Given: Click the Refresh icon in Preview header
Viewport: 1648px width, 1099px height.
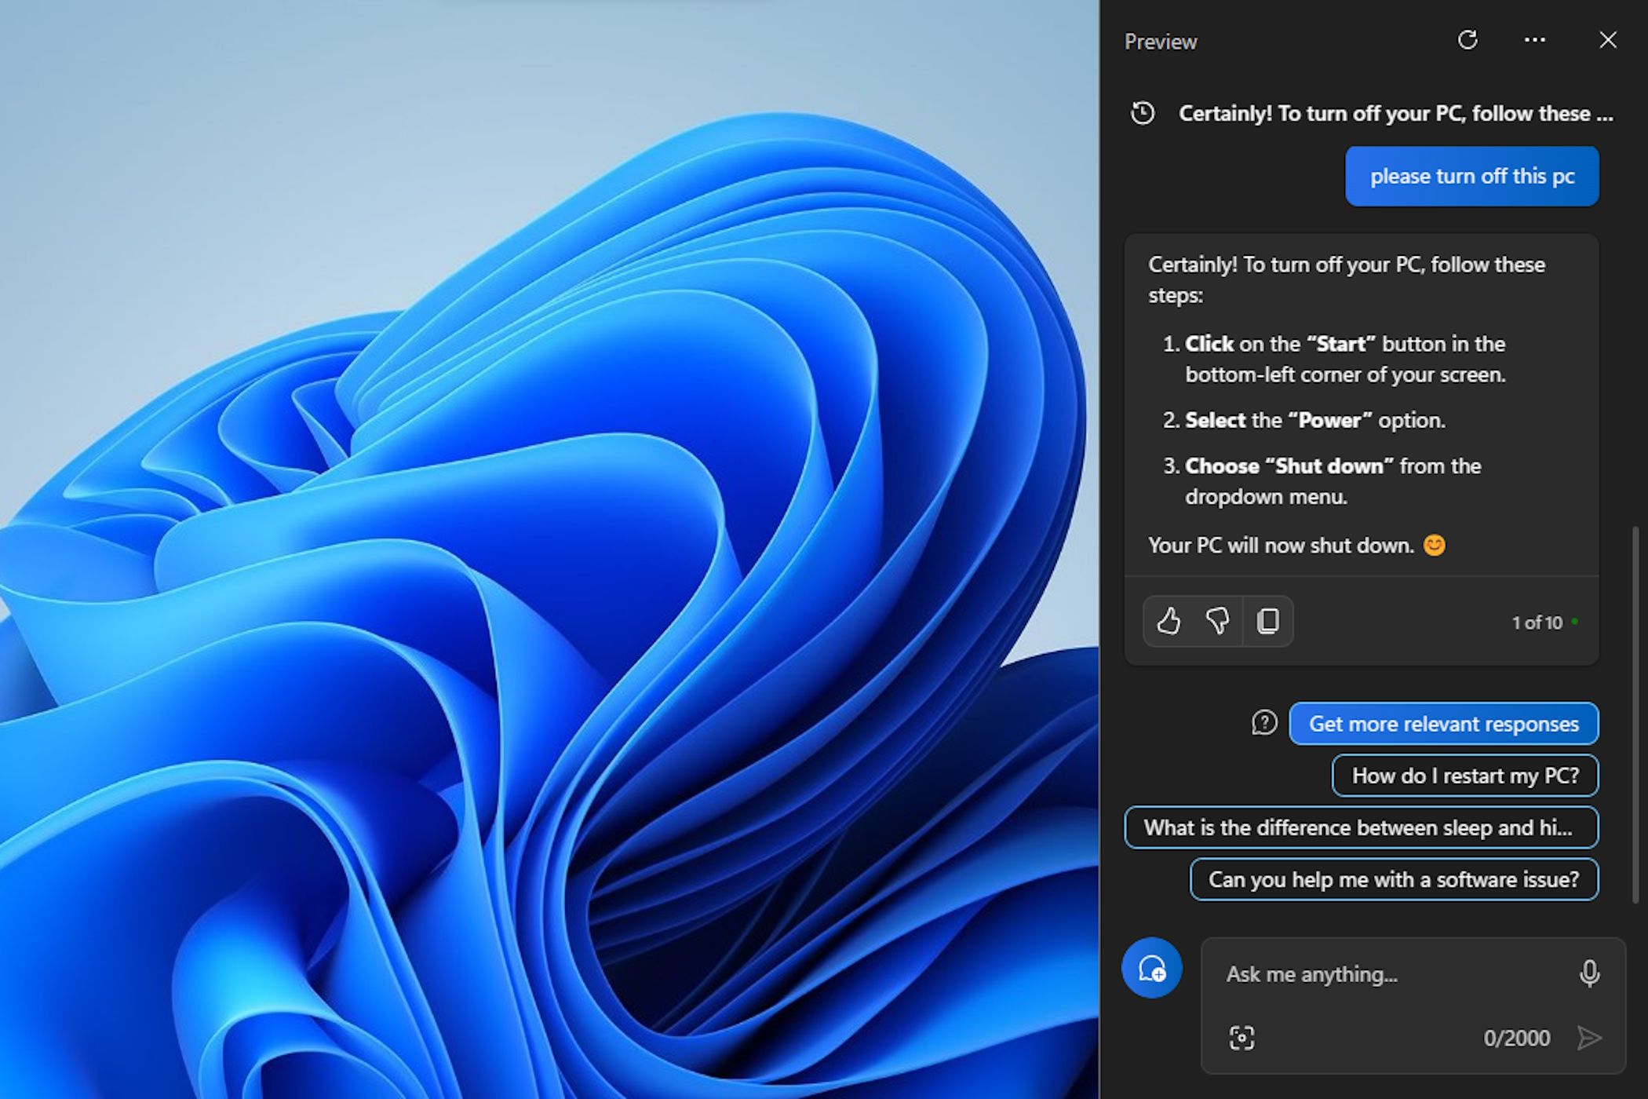Looking at the screenshot, I should pyautogui.click(x=1467, y=40).
